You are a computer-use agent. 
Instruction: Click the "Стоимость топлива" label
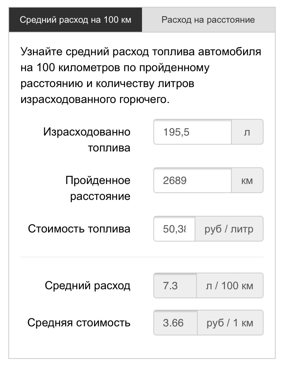tap(79, 229)
